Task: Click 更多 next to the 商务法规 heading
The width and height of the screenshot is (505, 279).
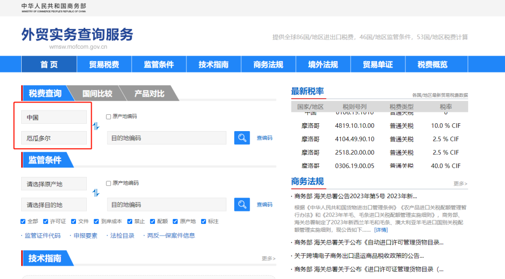Action: coord(460,183)
